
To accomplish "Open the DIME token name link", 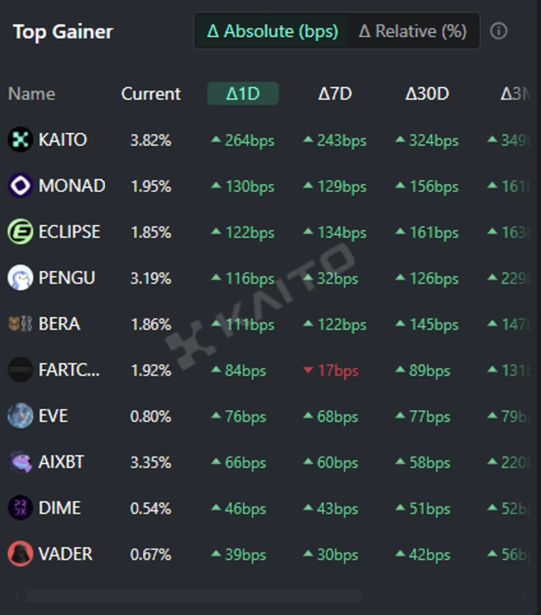I will [60, 508].
